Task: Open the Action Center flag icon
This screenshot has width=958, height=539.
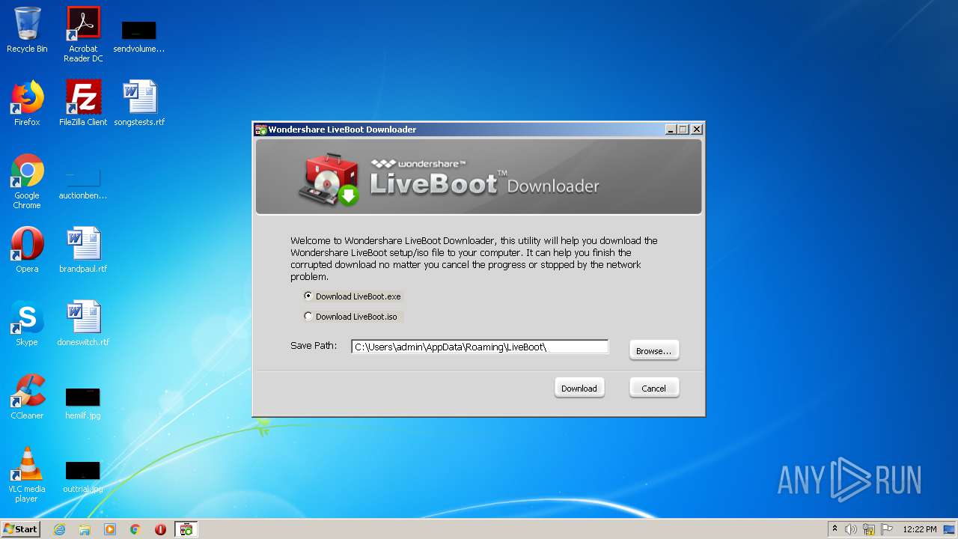Action: [x=887, y=529]
